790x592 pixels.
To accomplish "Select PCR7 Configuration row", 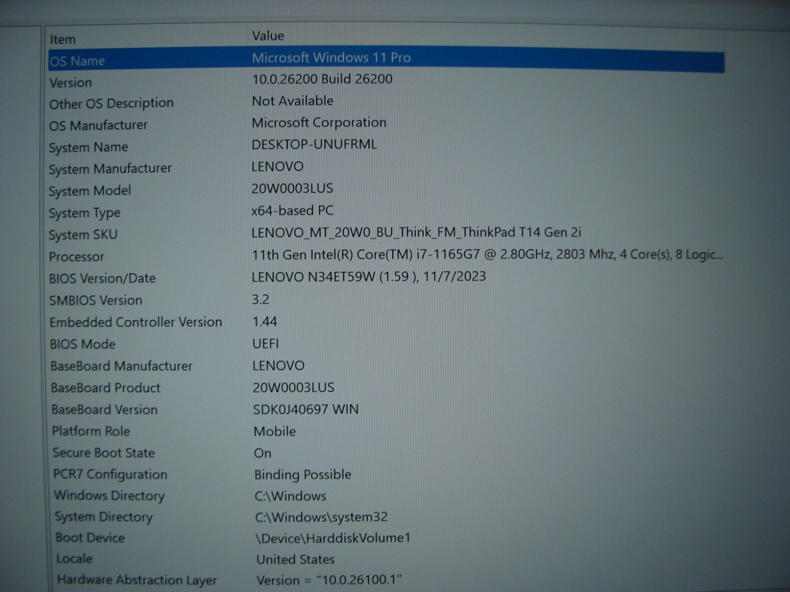I will pos(110,475).
